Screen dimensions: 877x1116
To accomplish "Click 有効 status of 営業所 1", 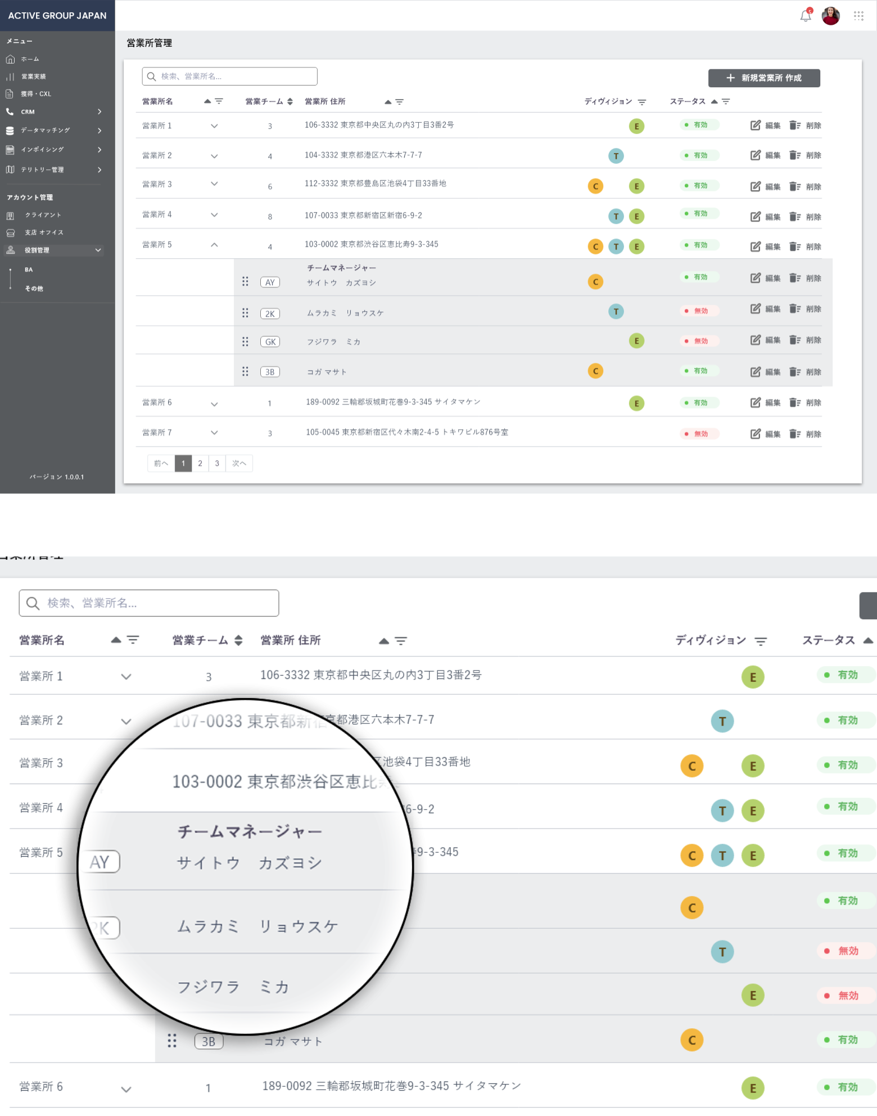I will pyautogui.click(x=699, y=125).
